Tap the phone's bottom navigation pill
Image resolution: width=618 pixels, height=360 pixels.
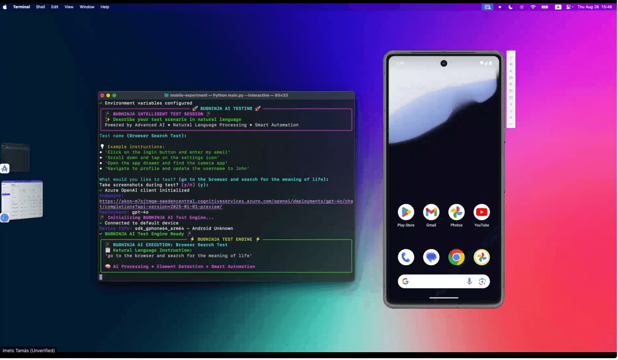click(444, 298)
